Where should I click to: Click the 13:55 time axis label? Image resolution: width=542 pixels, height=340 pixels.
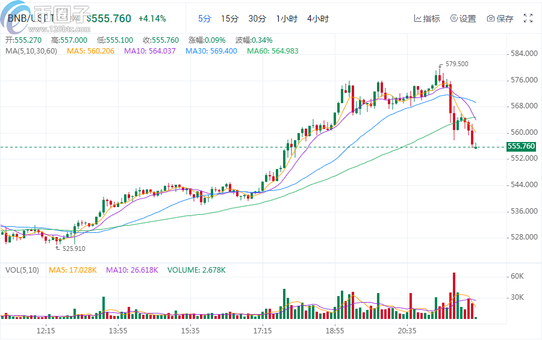118,331
